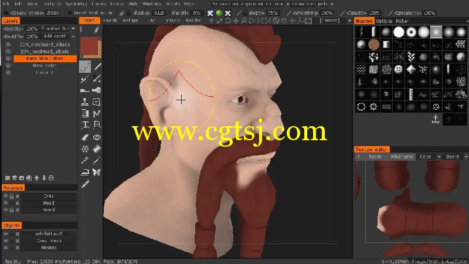
Task: Click the rotate camera navigation icon
Action: [x=228, y=21]
